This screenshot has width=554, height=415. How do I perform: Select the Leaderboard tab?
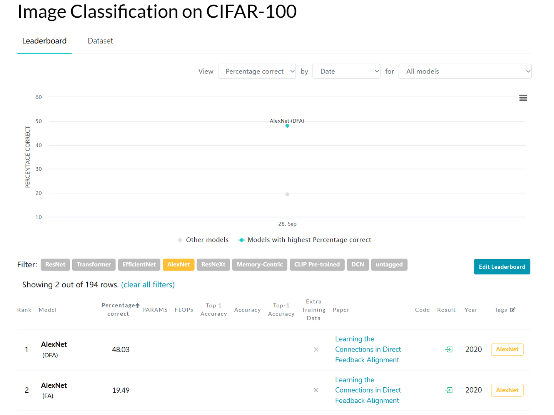(x=44, y=41)
